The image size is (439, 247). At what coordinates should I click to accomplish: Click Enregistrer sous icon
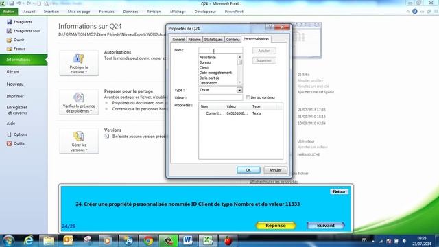[9, 31]
